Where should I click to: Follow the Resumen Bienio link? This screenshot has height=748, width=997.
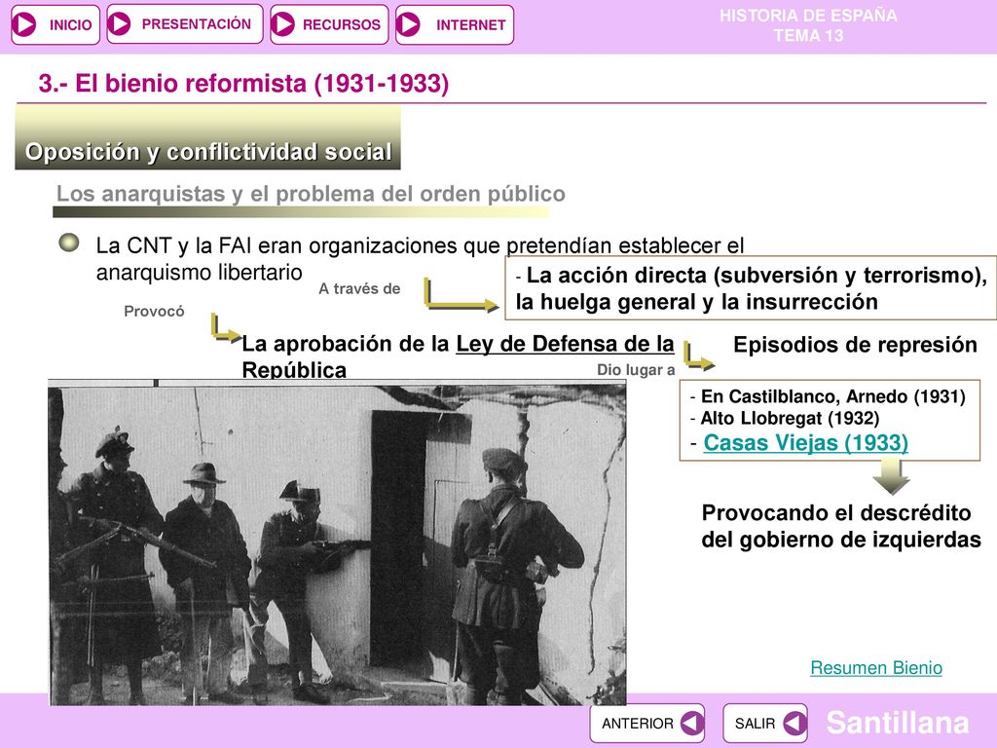tap(876, 668)
